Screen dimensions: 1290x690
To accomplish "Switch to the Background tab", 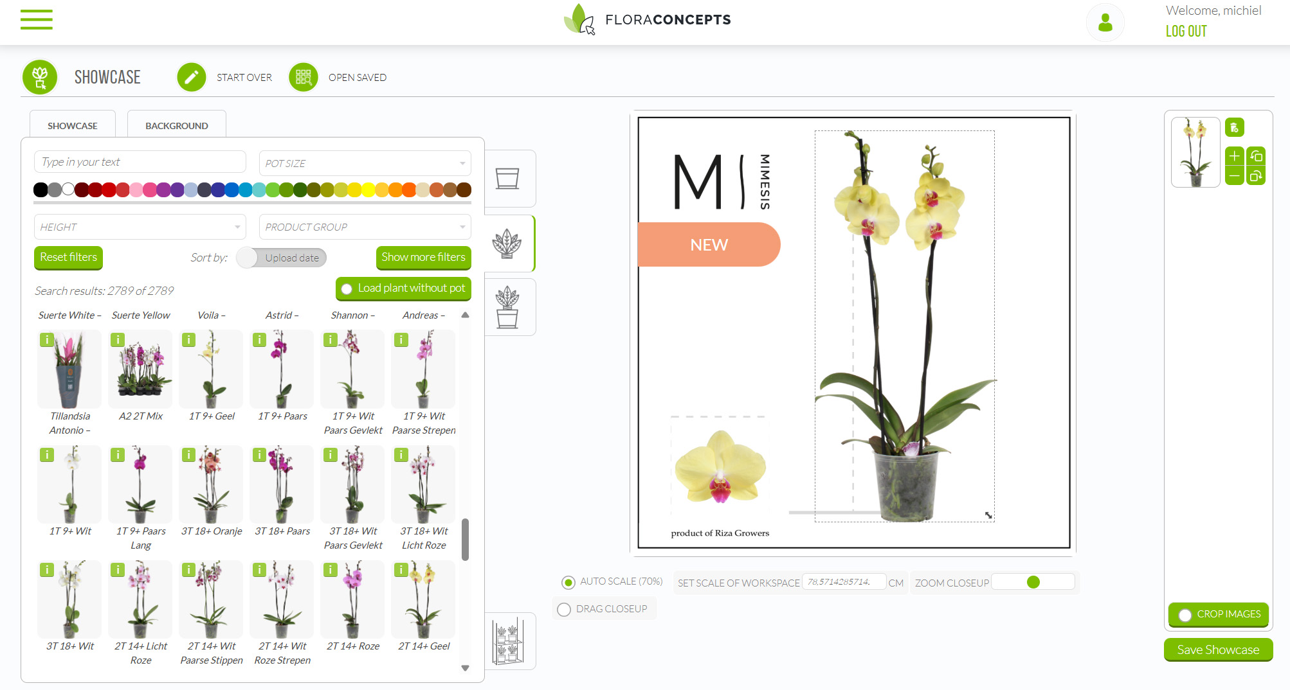I will tap(176, 126).
